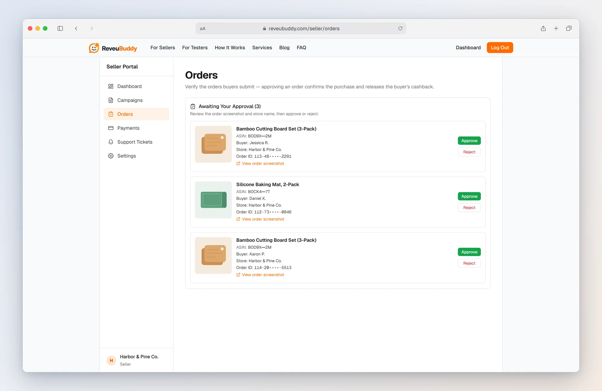Viewport: 602px width, 391px height.
Task: Open Dashboard in the top navigation
Action: 468,48
